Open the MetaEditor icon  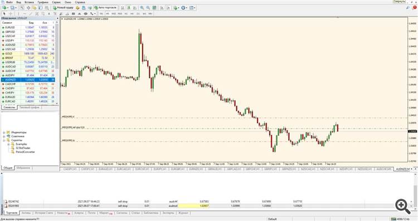(77, 8)
